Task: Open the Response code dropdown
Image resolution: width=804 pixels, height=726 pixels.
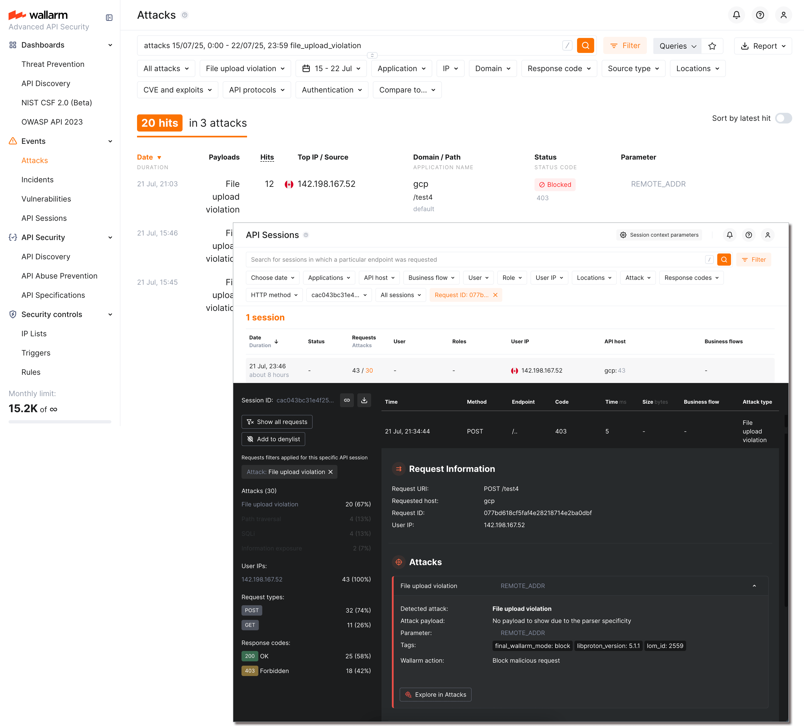Action: click(x=559, y=68)
